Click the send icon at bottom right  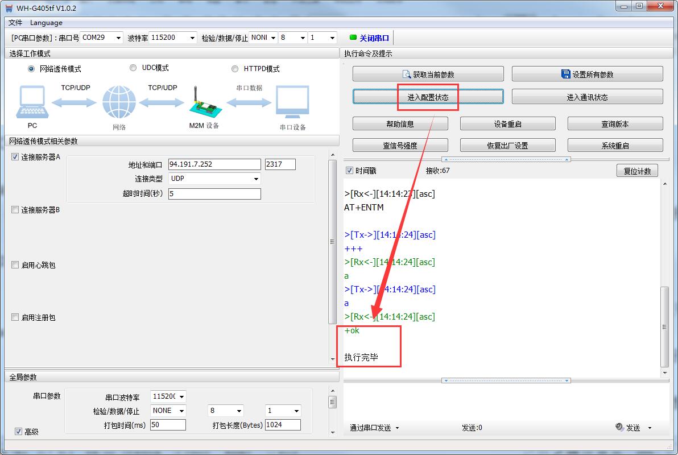tap(620, 428)
